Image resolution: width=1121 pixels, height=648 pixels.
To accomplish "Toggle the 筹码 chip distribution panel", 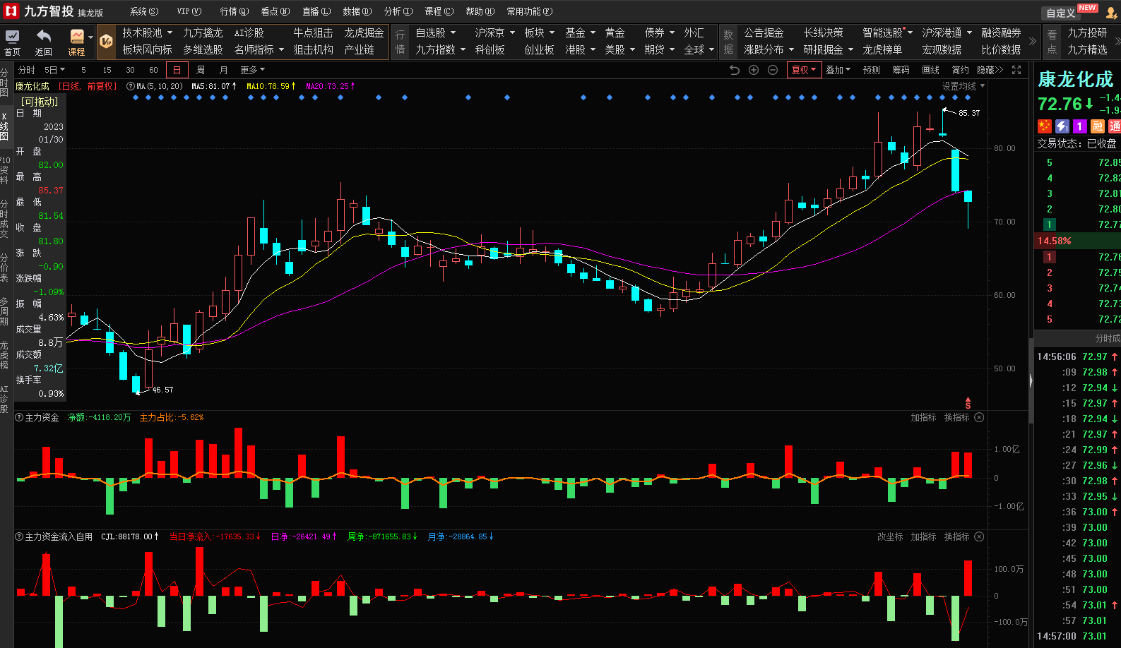I will (901, 70).
